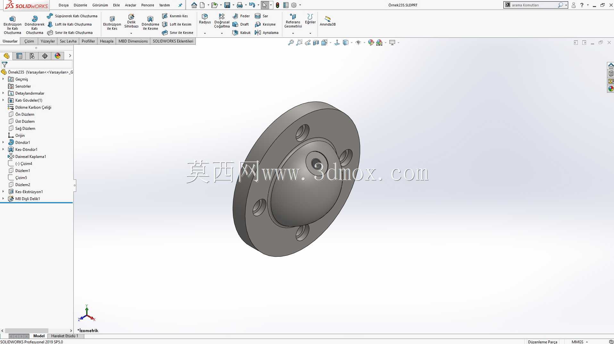Select the Feder rib tool
Screen dimensions: 614x344
(241, 16)
